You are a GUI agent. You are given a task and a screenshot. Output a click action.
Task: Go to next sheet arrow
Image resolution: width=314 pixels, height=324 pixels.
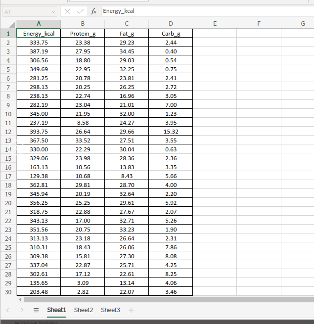coord(22,310)
